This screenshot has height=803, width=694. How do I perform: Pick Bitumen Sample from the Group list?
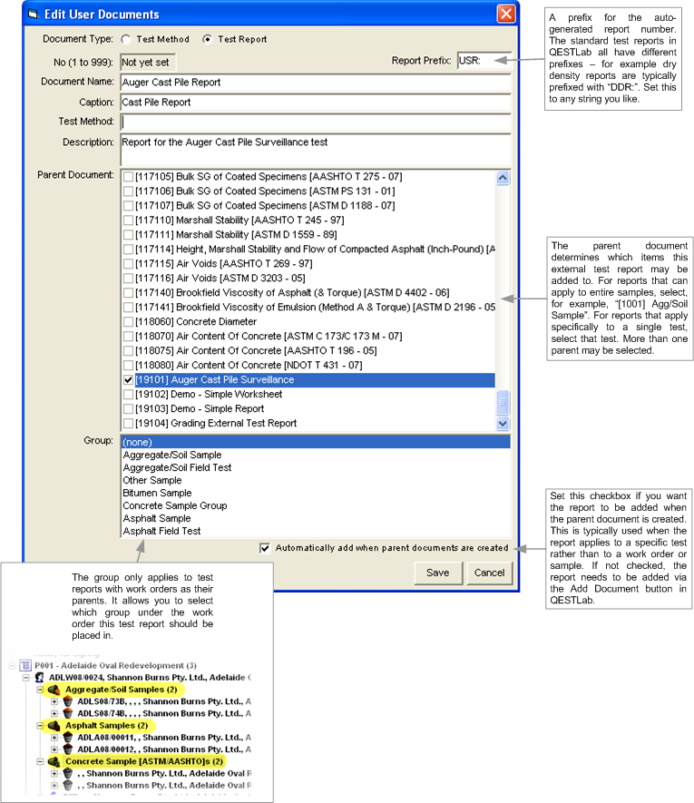coord(157,493)
